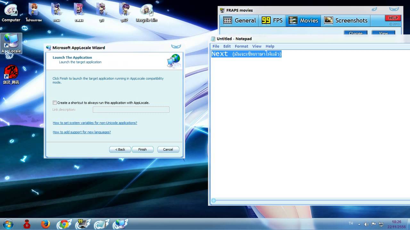The height and width of the screenshot is (230, 410).
Task: Open How to add support for new languages link
Action: pyautogui.click(x=82, y=132)
